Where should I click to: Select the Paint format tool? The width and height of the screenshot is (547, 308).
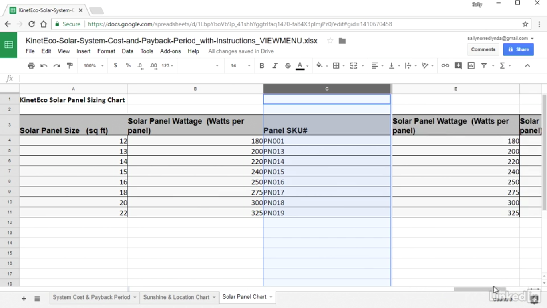(x=70, y=65)
